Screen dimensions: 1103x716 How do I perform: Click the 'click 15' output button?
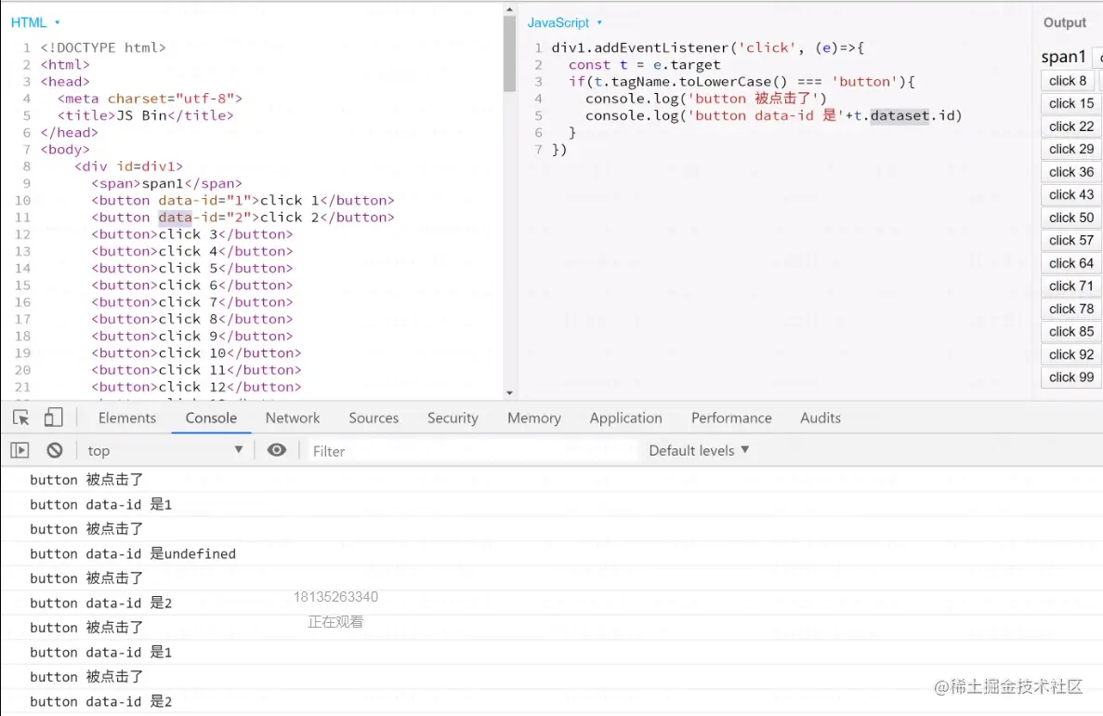(x=1070, y=103)
